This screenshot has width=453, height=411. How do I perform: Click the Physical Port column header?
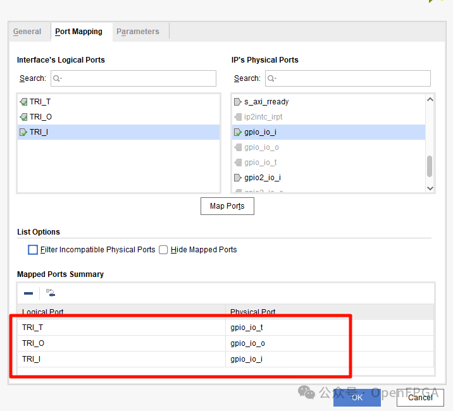[x=330, y=311]
